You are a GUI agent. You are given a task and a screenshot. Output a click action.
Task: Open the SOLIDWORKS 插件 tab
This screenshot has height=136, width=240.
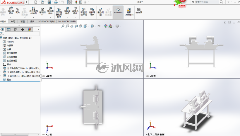coord(47,21)
